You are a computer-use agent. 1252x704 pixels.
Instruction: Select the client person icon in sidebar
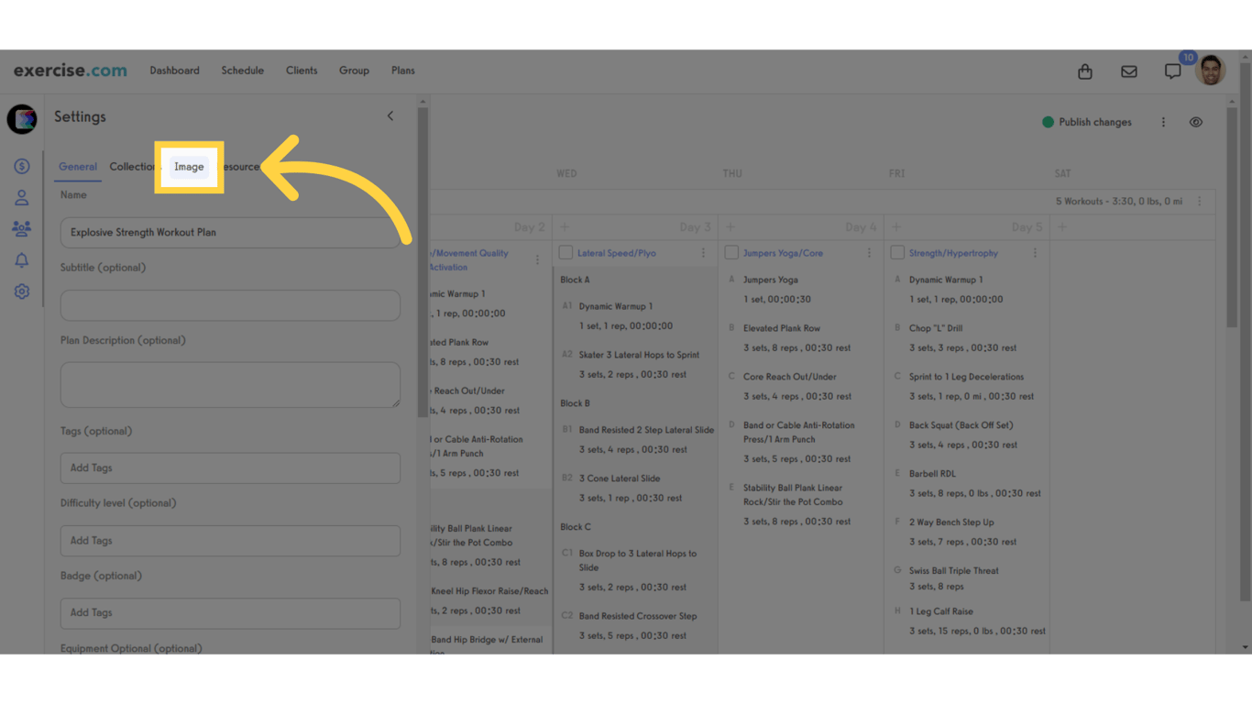click(x=21, y=197)
